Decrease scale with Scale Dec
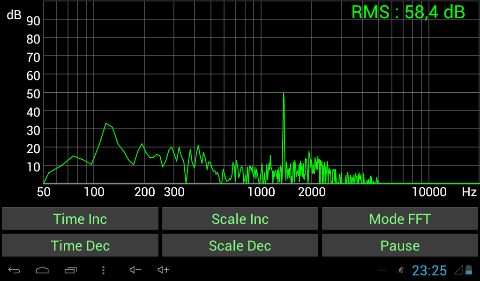This screenshot has height=281, width=480. coord(240,245)
